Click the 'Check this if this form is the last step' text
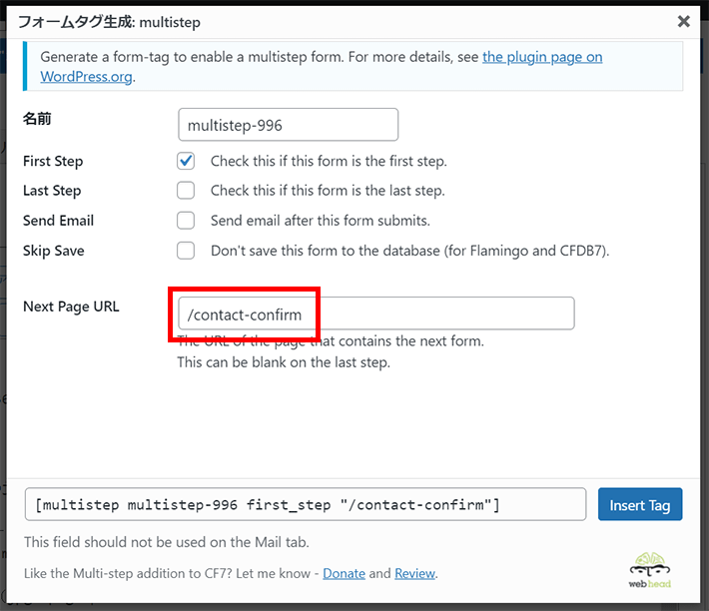The height and width of the screenshot is (611, 709). click(x=328, y=191)
